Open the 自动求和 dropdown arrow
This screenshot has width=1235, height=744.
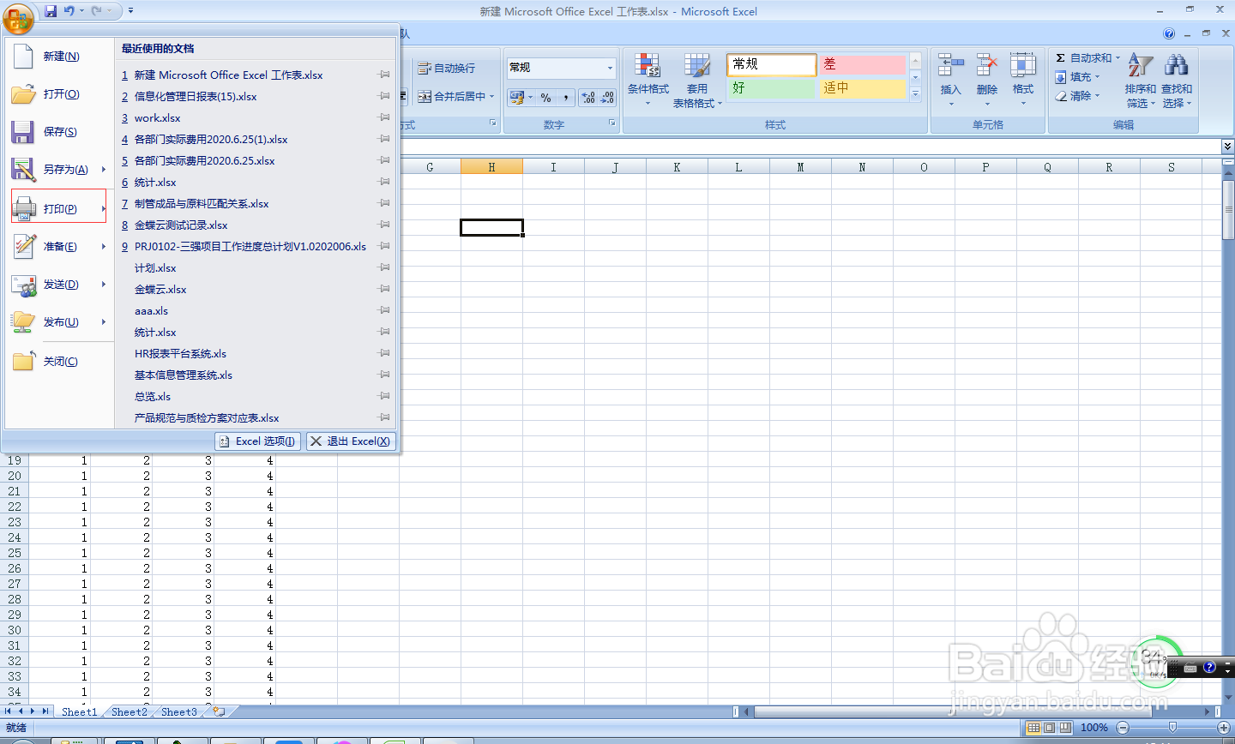pyautogui.click(x=1118, y=58)
